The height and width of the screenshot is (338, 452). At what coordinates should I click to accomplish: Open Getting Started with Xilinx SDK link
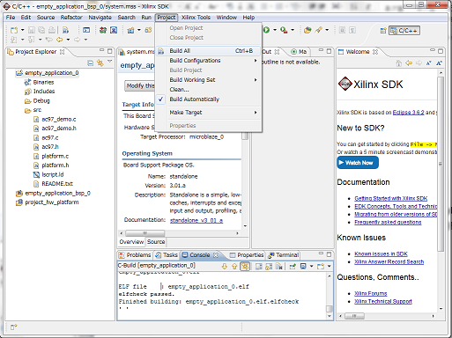coord(390,198)
